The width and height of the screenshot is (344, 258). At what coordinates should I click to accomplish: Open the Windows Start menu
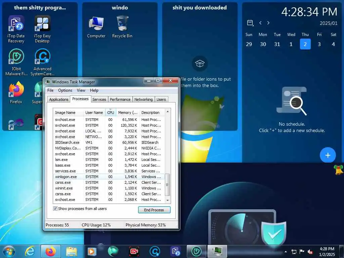(9, 251)
